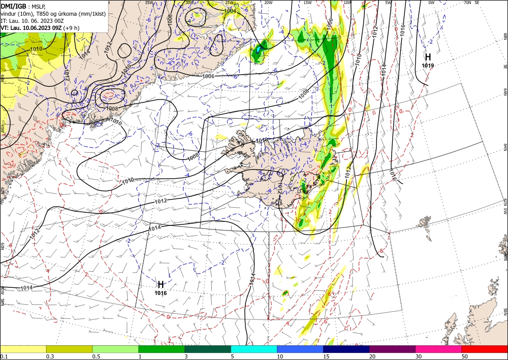This screenshot has width=508, height=360.
Task: Click the 'VT: Lau. 10.06.2023 09Z (+9 h)' line
Action: 40,28
